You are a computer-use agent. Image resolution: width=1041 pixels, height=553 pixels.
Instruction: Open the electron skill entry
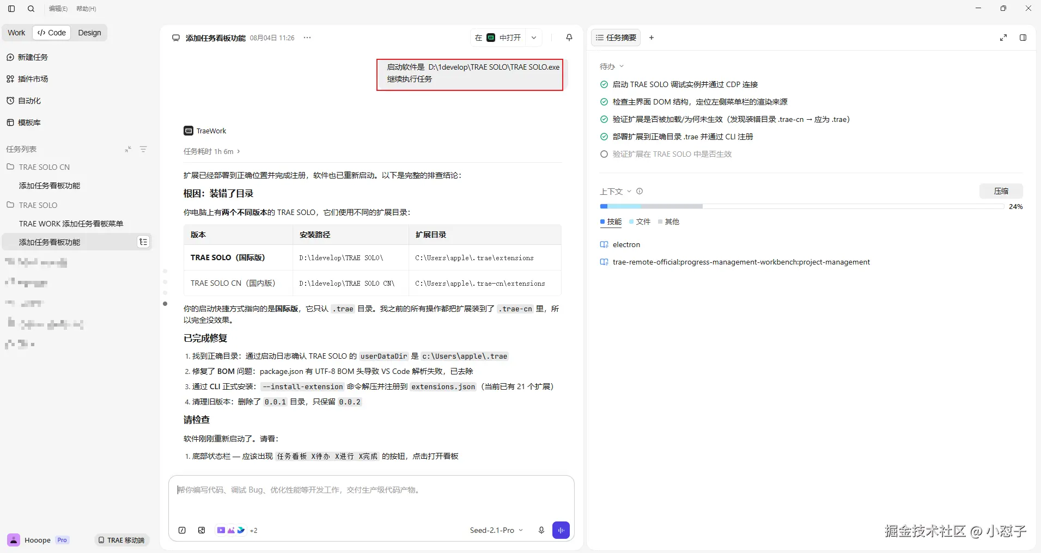coord(620,244)
